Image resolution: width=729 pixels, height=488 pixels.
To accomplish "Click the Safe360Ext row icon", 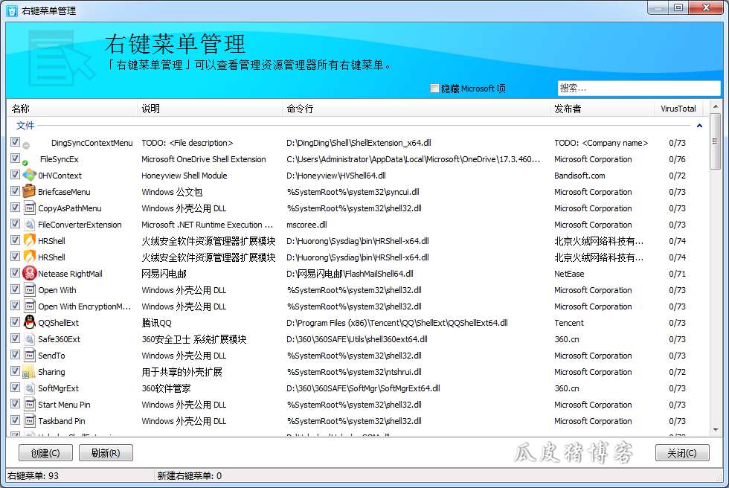I will point(30,338).
